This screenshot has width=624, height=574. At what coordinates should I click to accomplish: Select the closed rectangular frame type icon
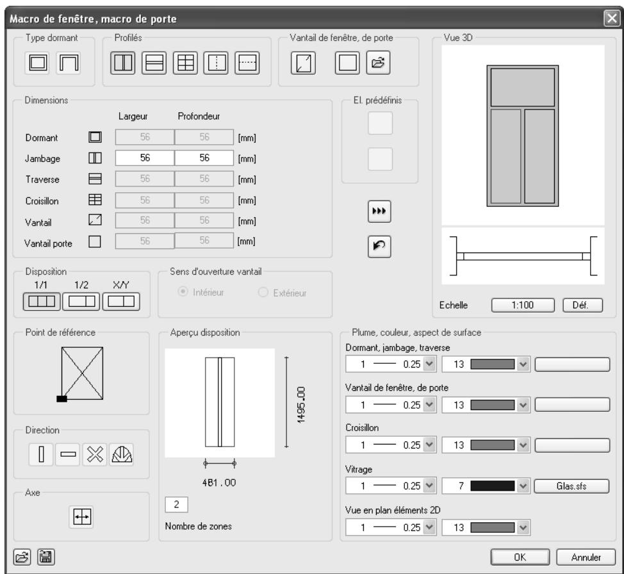(37, 63)
